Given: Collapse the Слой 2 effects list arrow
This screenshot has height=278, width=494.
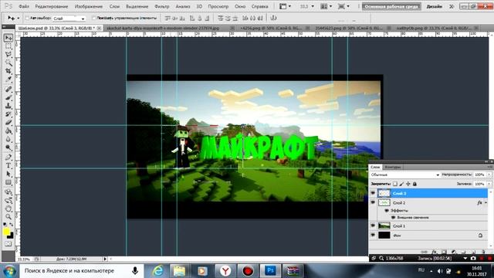Looking at the screenshot, I should click(486, 202).
